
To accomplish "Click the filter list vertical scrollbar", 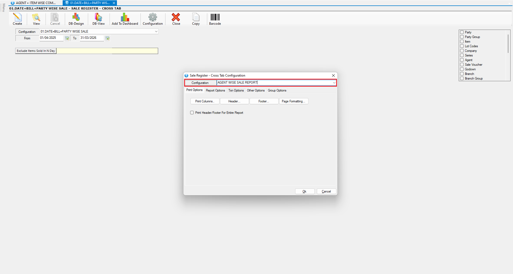I will [x=508, y=43].
